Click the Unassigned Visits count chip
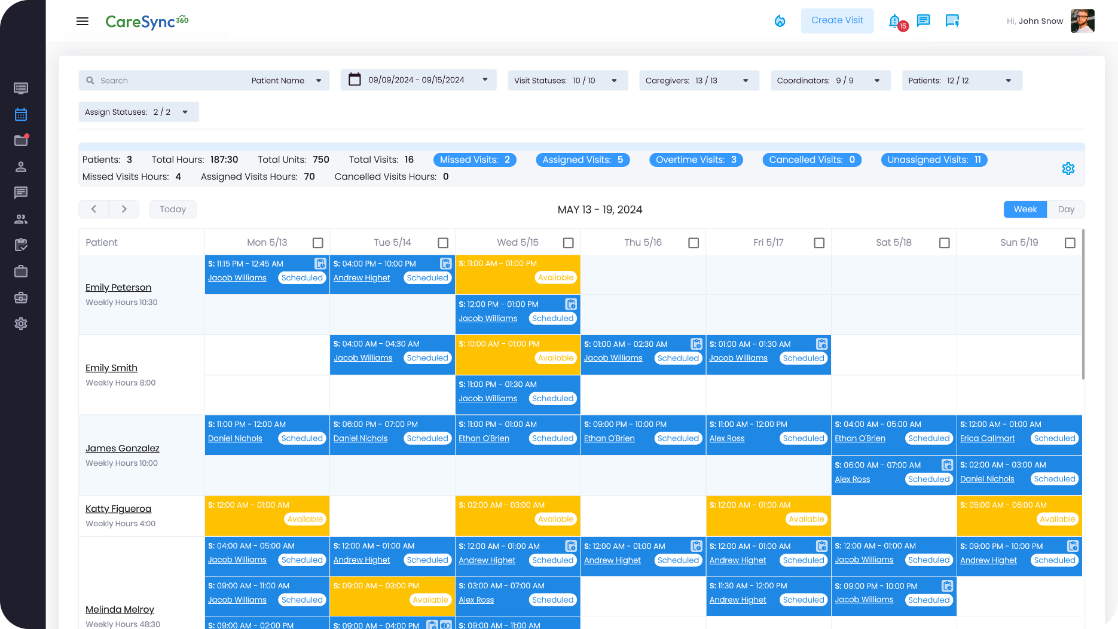Image resolution: width=1118 pixels, height=629 pixels. tap(934, 160)
